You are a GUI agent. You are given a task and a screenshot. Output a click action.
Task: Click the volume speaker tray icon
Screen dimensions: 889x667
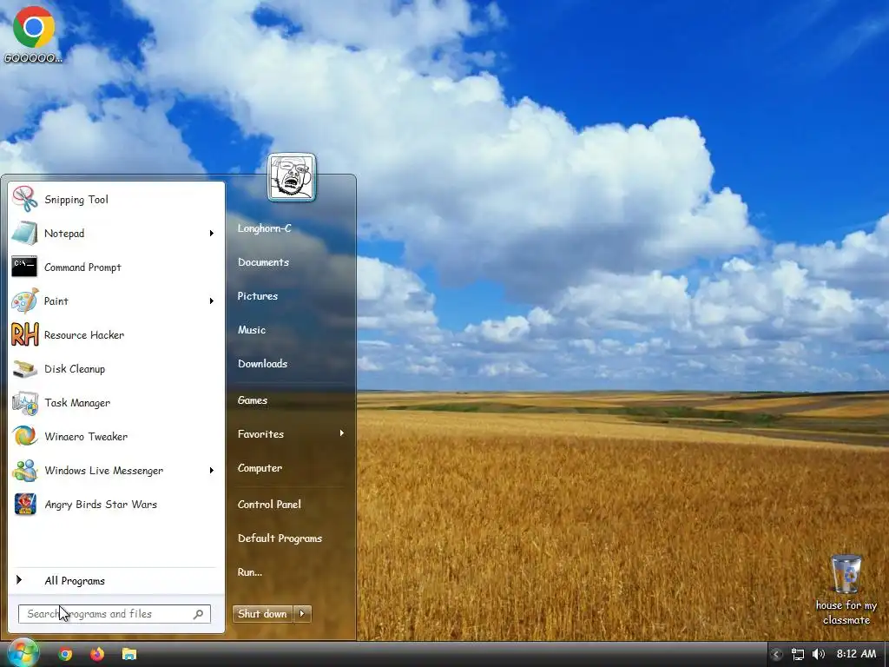click(818, 654)
